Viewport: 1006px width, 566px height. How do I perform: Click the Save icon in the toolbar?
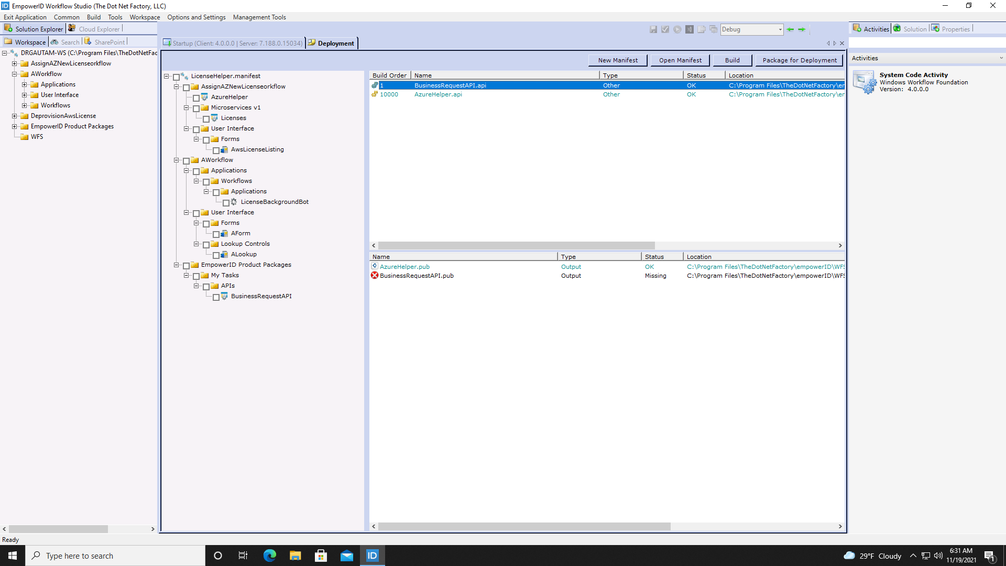[653, 29]
